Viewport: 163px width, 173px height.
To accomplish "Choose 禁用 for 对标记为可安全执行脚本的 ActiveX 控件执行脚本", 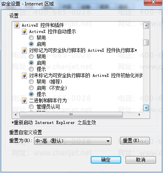I will [x=31, y=56].
